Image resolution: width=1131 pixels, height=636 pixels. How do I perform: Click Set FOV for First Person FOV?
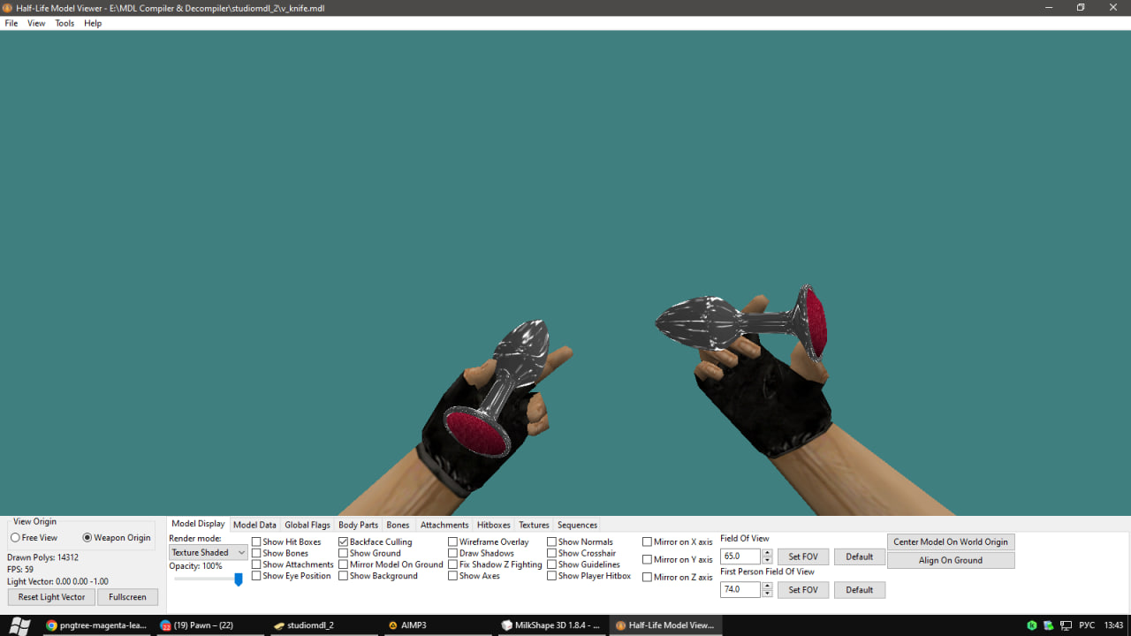[803, 590]
